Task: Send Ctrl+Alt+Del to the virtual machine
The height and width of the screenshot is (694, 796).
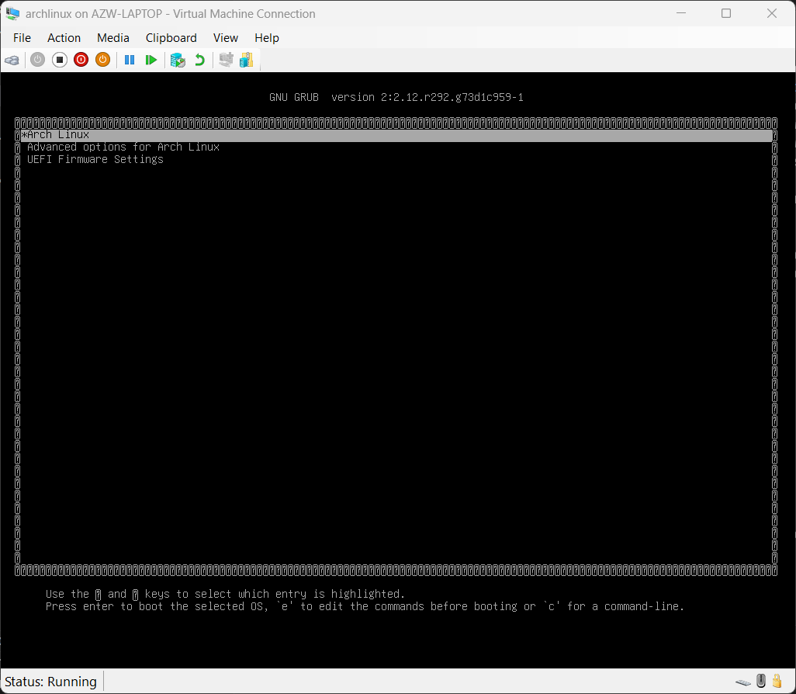Action: (12, 60)
